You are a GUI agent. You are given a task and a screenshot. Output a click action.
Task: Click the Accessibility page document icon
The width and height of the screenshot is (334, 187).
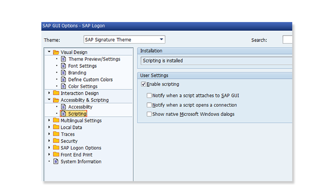click(63, 107)
